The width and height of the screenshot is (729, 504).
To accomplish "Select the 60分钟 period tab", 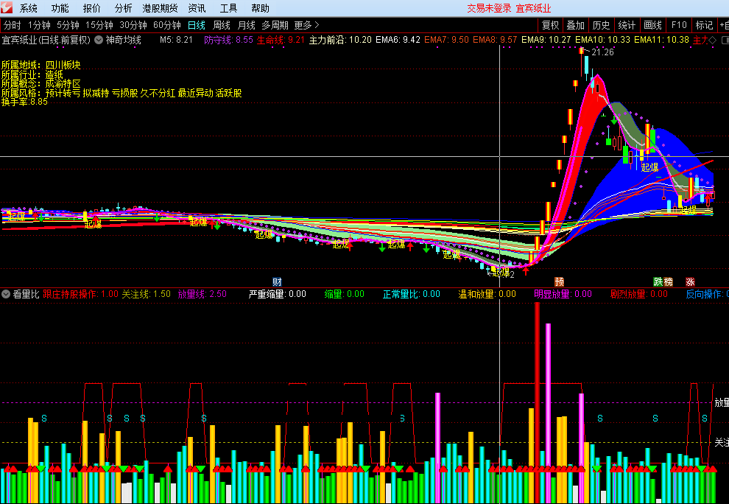I will 167,25.
